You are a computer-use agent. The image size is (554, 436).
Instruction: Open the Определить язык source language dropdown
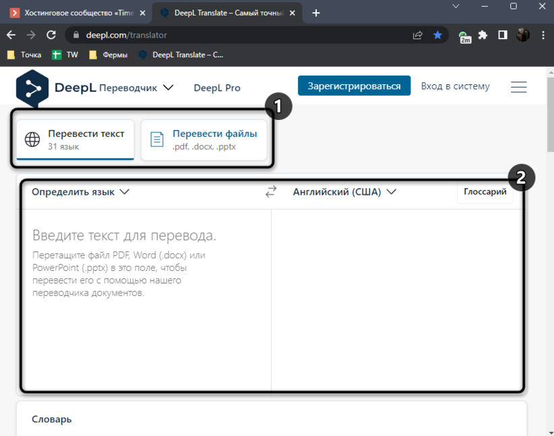click(81, 192)
